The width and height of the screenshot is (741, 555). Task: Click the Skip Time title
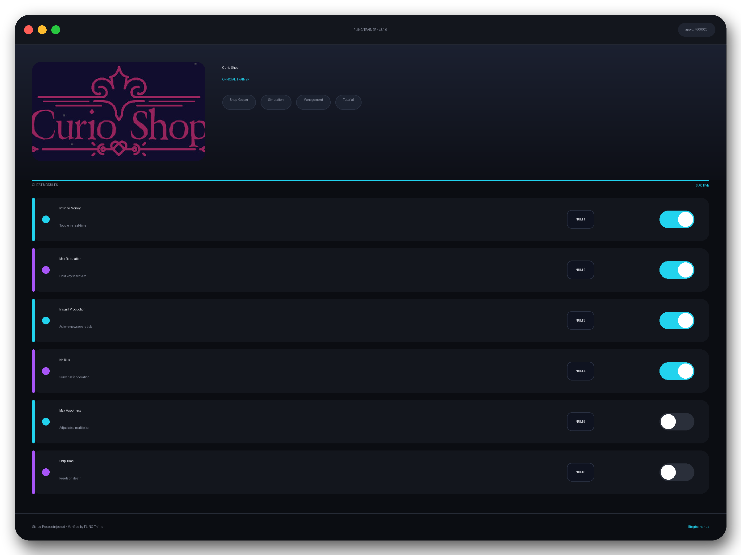tap(66, 461)
